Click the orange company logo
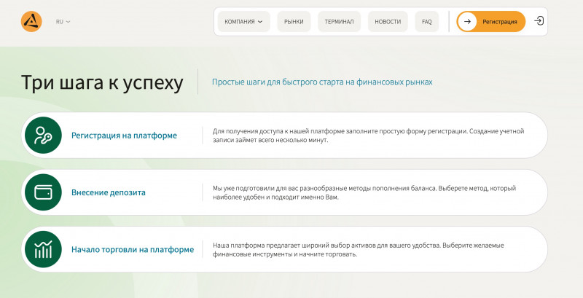583x298 pixels. (x=31, y=22)
